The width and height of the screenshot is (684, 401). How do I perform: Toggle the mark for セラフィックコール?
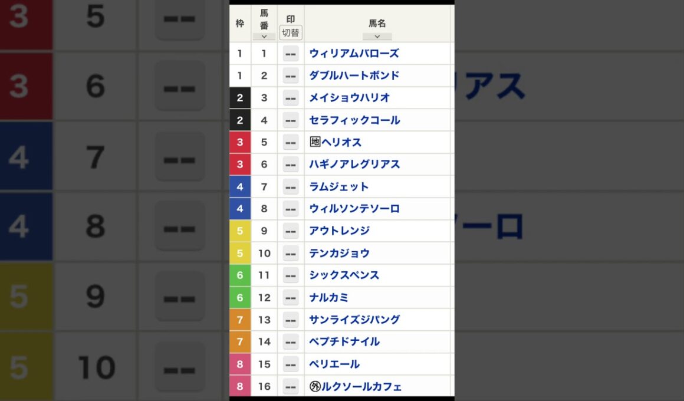(x=290, y=120)
